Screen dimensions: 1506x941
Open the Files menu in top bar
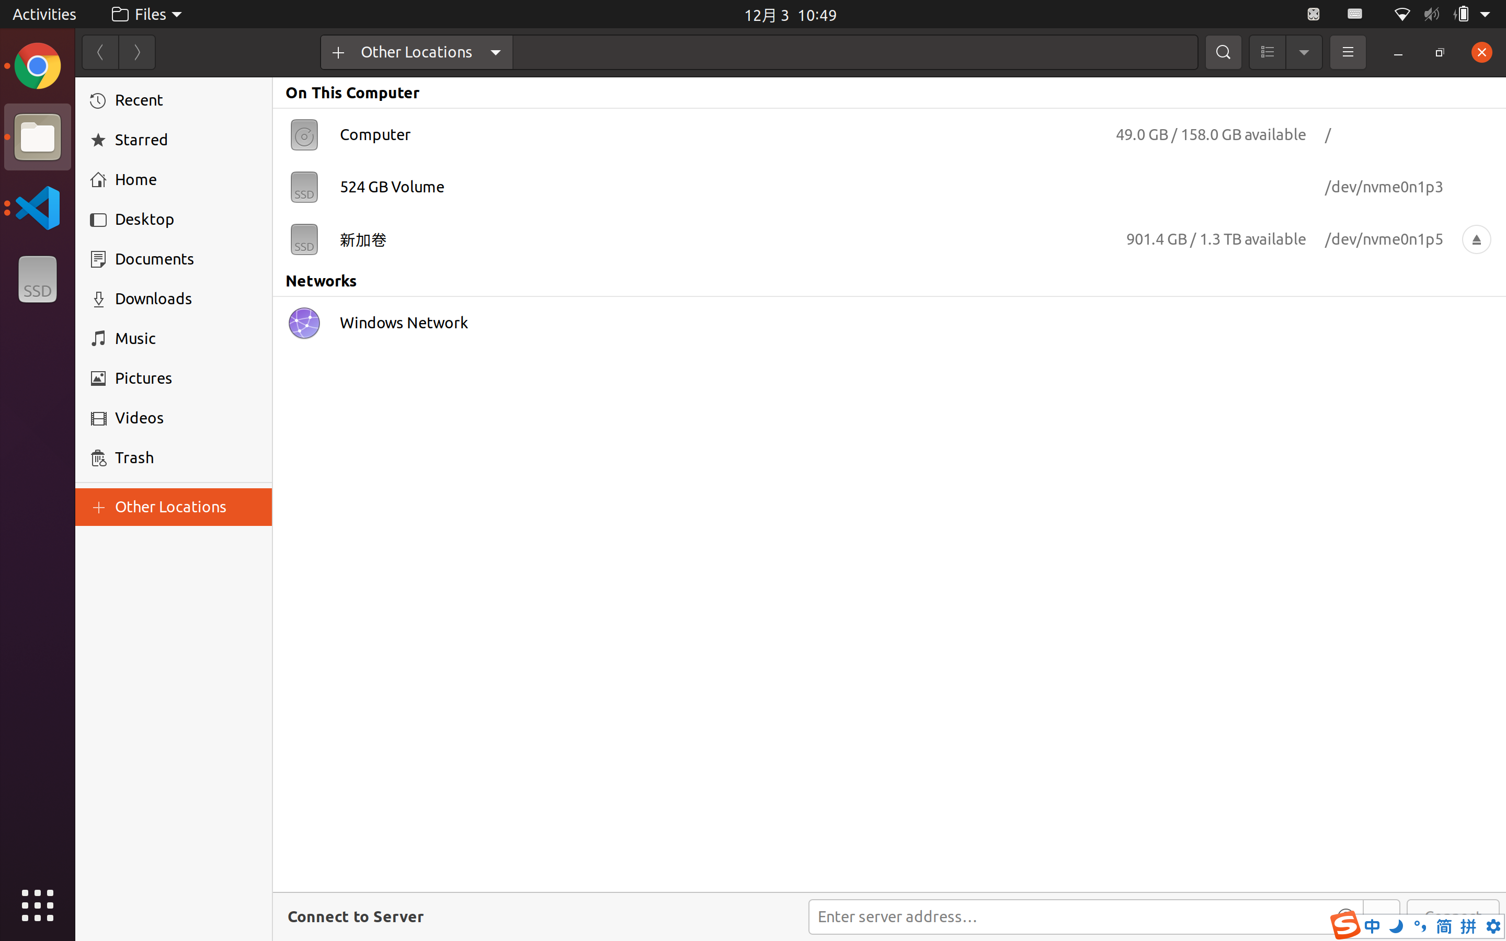145,14
